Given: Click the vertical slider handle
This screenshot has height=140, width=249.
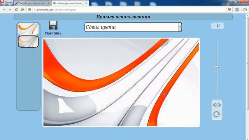Looking at the screenshot, I should coord(217,67).
